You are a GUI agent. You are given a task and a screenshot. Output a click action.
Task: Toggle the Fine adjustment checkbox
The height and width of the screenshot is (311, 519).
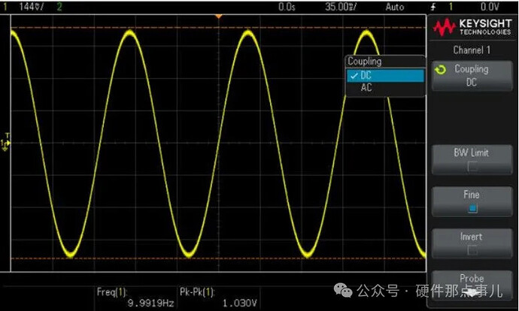point(471,207)
